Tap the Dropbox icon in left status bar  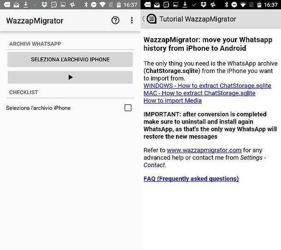pyautogui.click(x=44, y=5)
